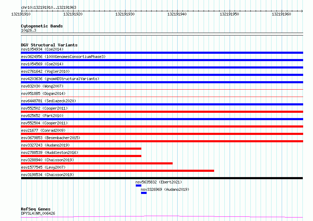313x221 pixels.
Task: Select the esv3624956 (1000GenomesConsortiumPhase3) label
Action: 63,57
